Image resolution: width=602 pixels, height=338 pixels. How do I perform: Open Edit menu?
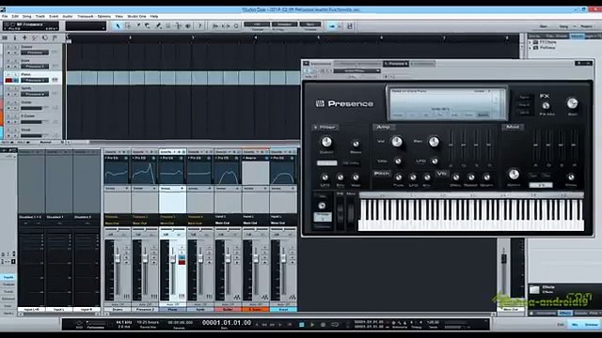coord(15,17)
